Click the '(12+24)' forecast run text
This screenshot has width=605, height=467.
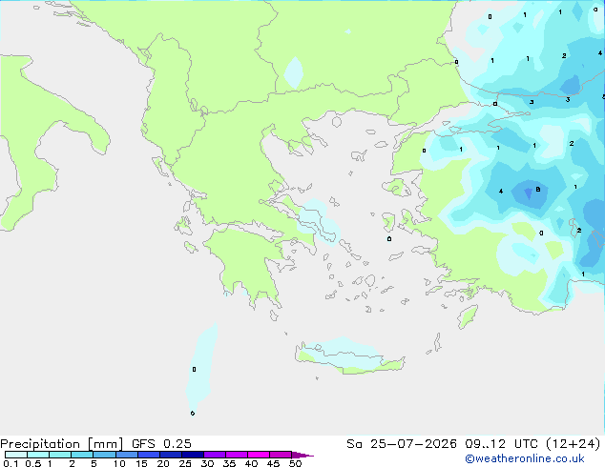click(574, 444)
